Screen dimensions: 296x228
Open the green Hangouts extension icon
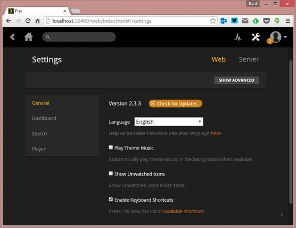click(x=277, y=21)
